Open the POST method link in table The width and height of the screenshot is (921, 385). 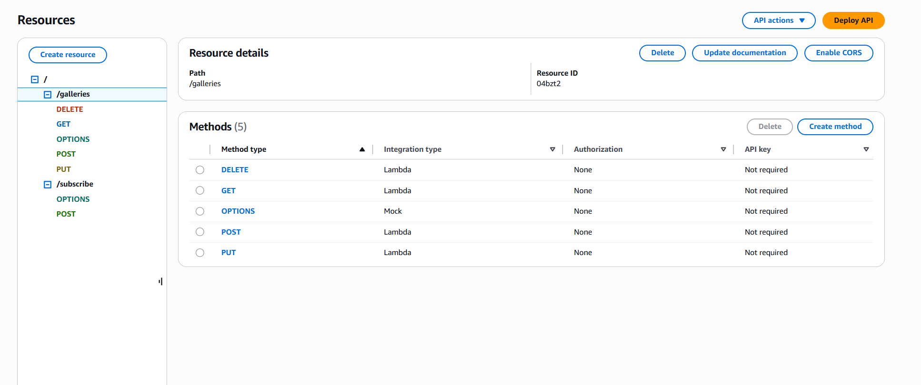click(231, 232)
